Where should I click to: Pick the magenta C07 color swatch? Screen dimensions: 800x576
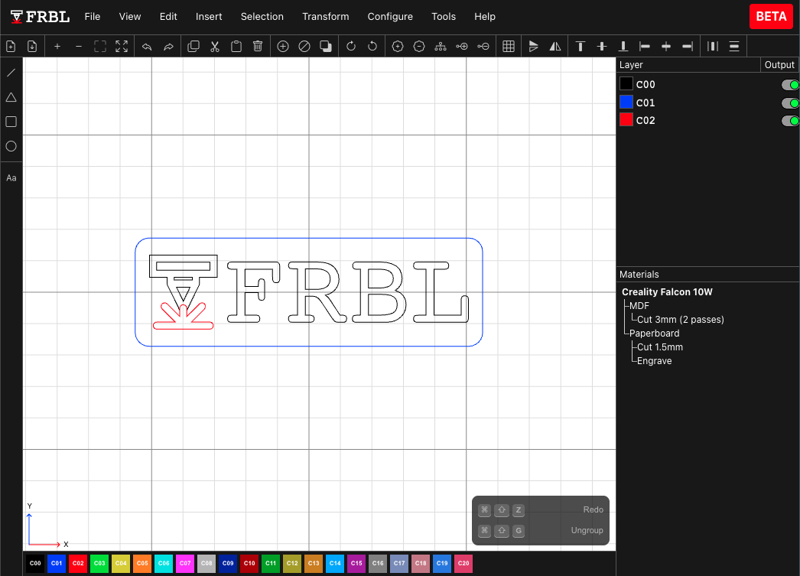pos(184,562)
